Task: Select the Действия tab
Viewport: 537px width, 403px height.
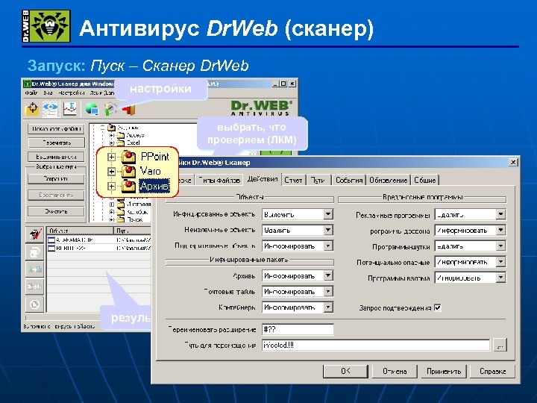Action: [x=263, y=179]
